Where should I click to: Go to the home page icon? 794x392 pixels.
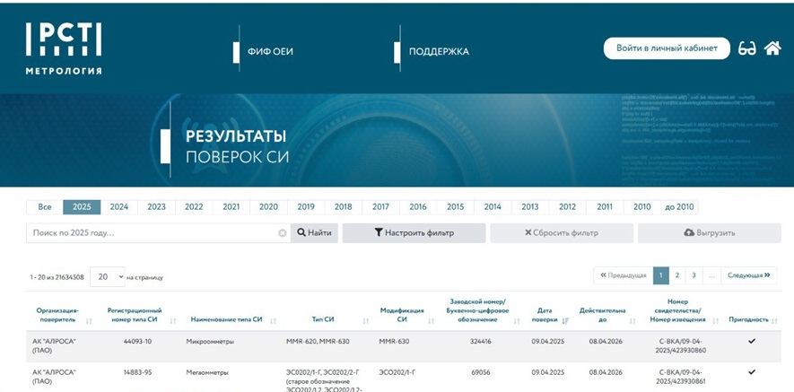[x=772, y=48]
